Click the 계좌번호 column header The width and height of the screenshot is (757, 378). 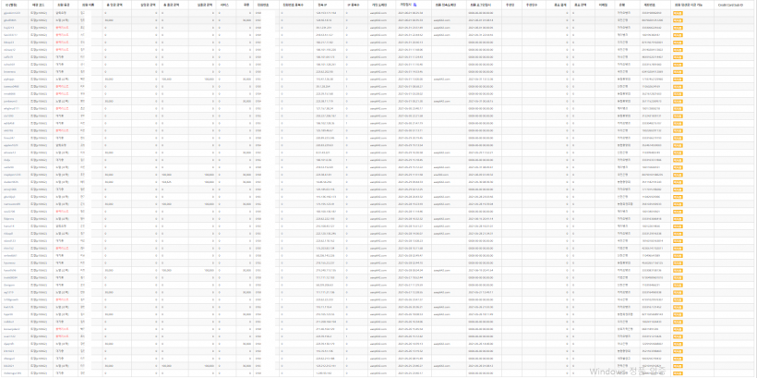(x=648, y=5)
